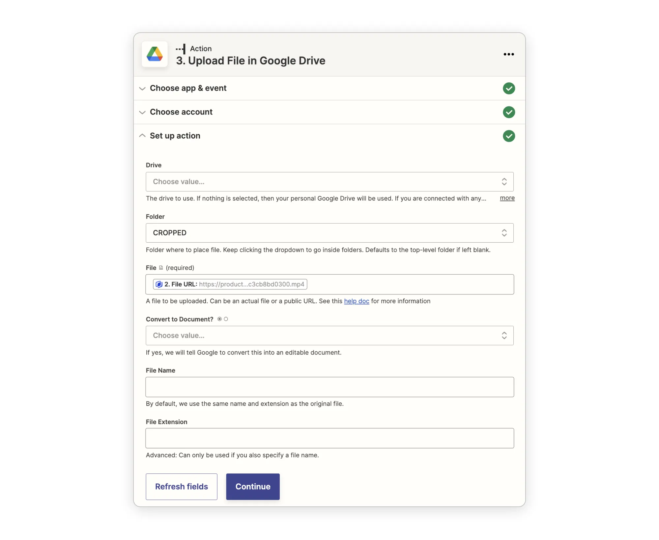The width and height of the screenshot is (659, 540).
Task: Click inside the File input field
Action: coord(329,284)
